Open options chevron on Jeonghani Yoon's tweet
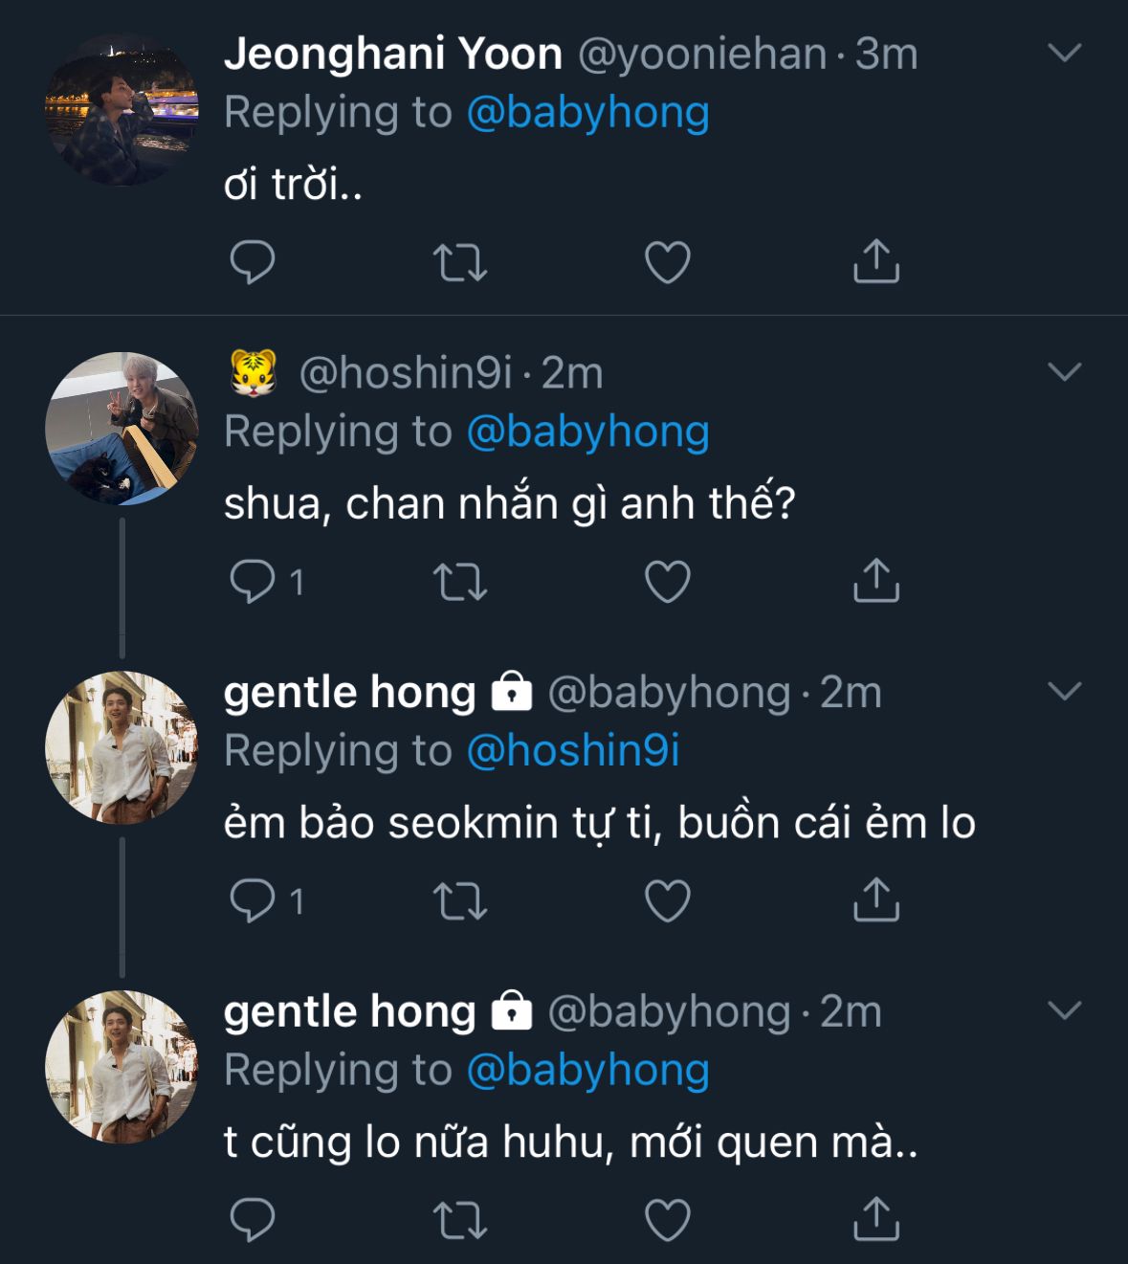Viewport: 1128px width, 1264px height. (1064, 53)
